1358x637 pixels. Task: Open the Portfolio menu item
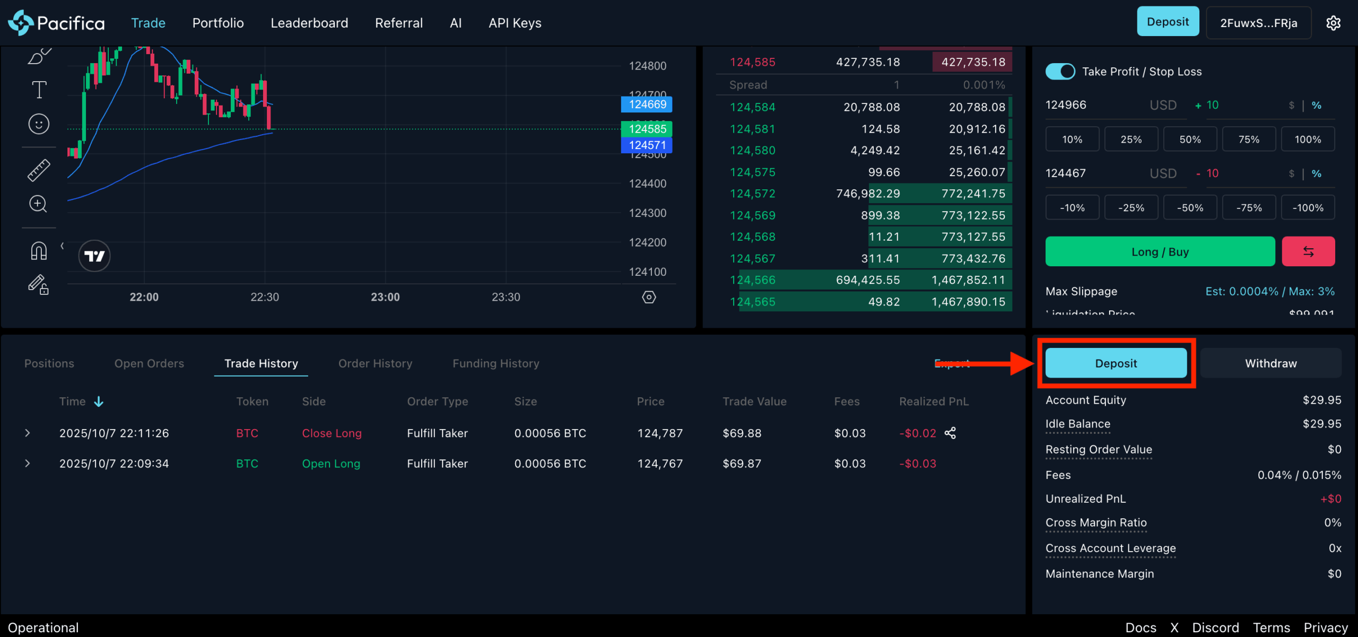(x=218, y=23)
